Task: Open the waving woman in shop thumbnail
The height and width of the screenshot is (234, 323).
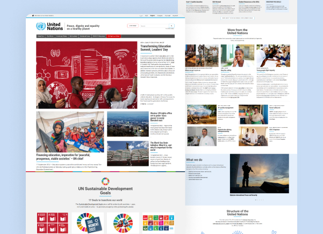Action: pos(253,114)
